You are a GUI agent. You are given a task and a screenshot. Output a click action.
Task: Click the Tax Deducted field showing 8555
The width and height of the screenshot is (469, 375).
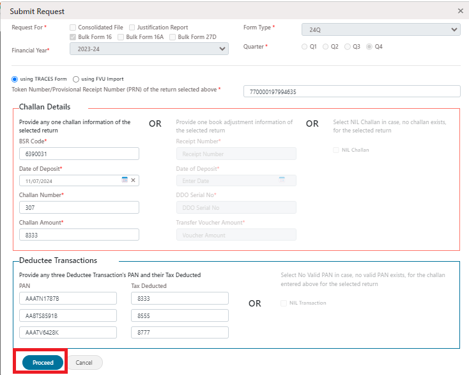pos(180,315)
